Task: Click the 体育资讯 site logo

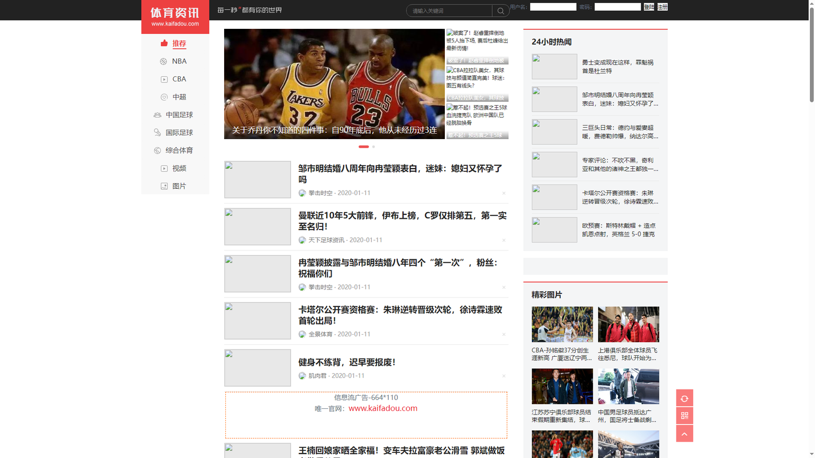Action: (175, 16)
